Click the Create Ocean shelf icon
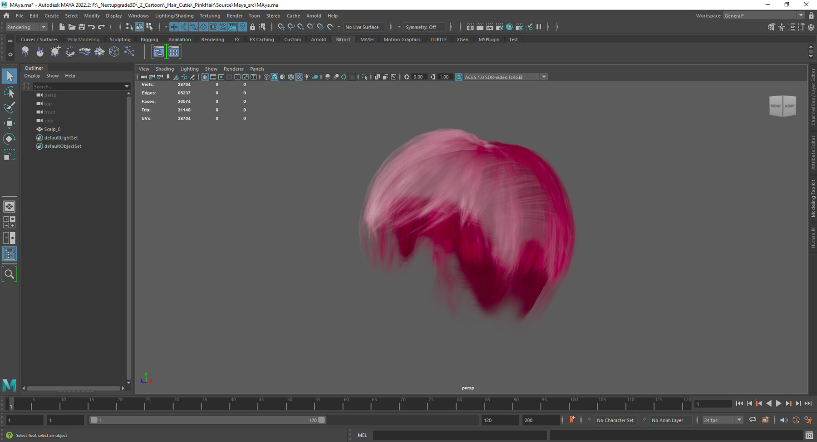The height and width of the screenshot is (442, 817). (85, 52)
